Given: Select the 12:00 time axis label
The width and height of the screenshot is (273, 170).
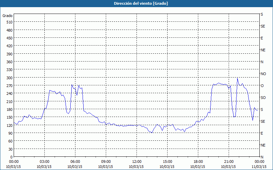Looking at the screenshot, I should coord(137,162).
